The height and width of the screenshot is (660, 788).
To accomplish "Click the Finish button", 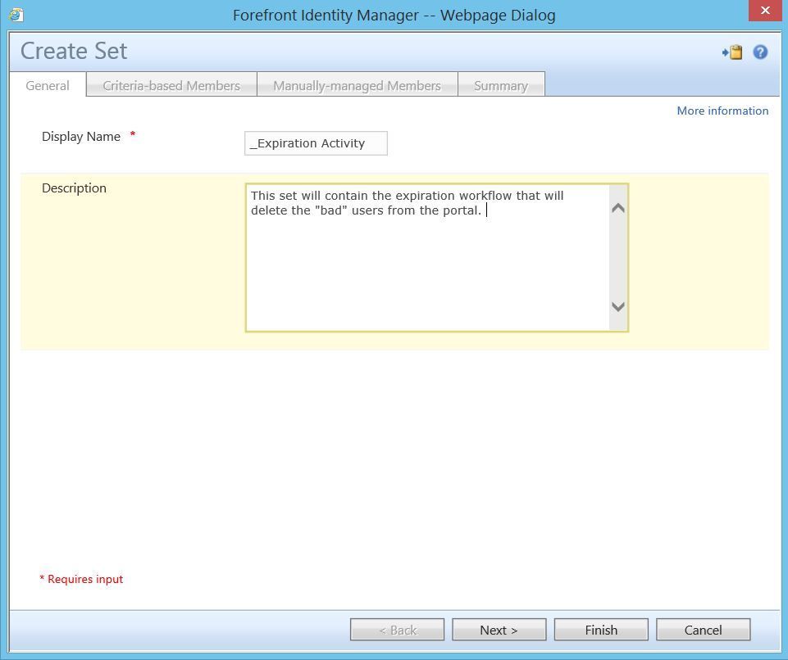I will point(601,630).
